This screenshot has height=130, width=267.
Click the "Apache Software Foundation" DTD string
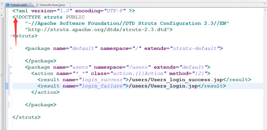127,23
